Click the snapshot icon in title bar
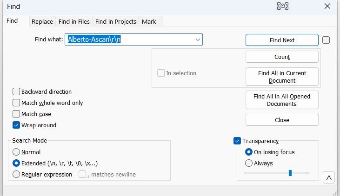The width and height of the screenshot is (340, 196). pyautogui.click(x=283, y=6)
